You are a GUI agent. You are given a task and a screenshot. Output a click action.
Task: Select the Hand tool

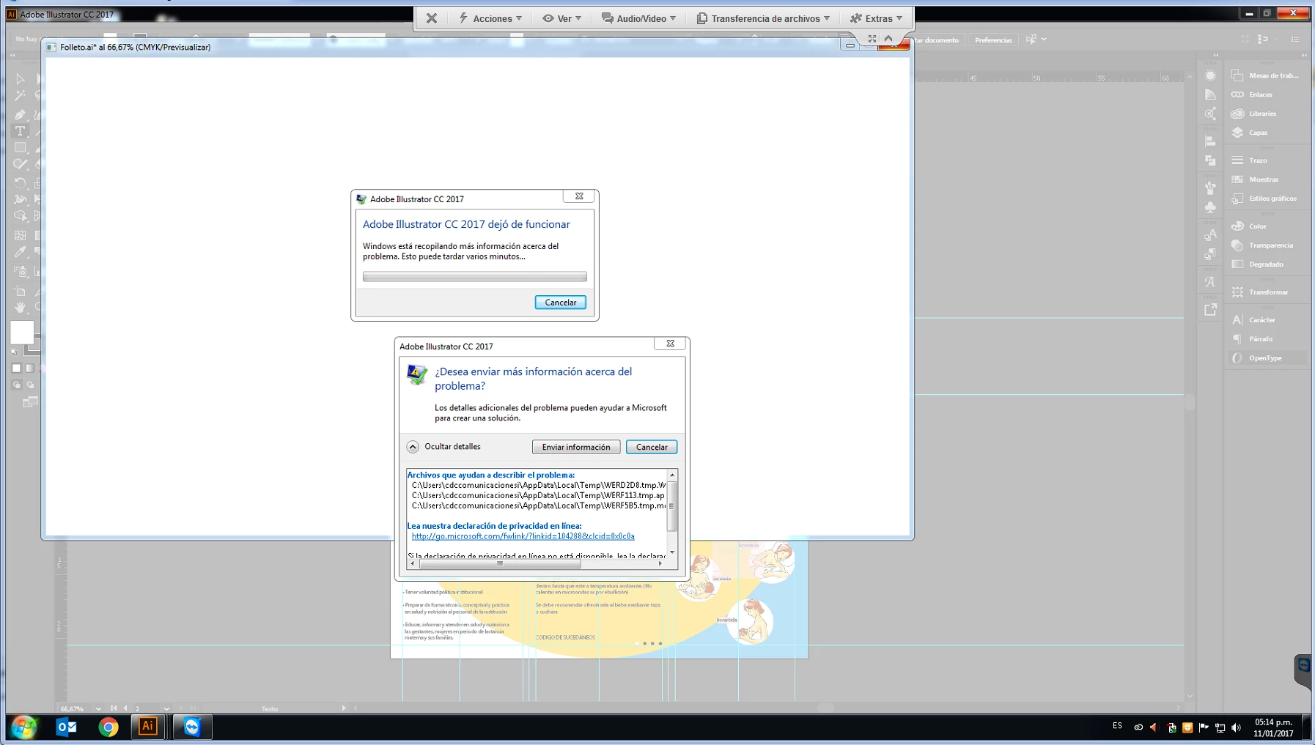(x=20, y=308)
